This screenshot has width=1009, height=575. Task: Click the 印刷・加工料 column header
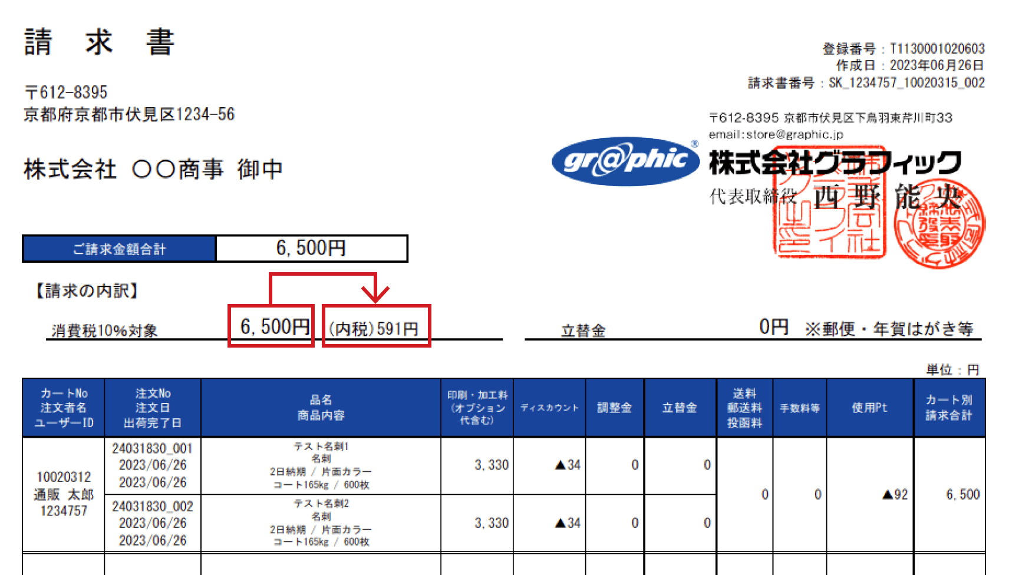click(x=477, y=408)
